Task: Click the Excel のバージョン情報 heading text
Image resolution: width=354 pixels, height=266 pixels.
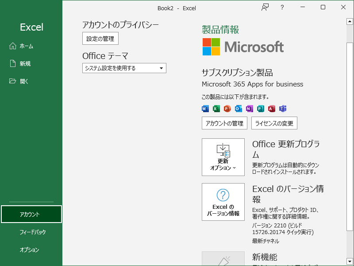Action: click(288, 194)
